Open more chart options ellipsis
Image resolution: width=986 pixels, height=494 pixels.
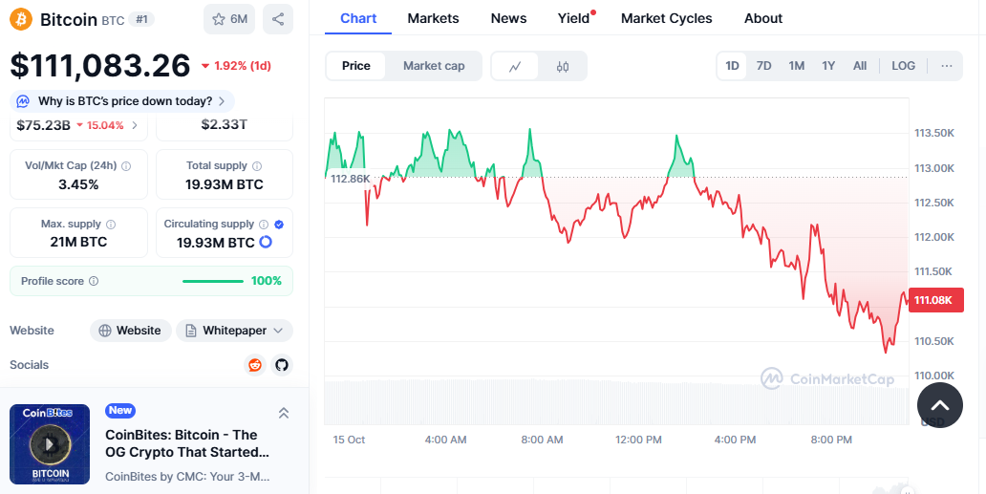946,66
